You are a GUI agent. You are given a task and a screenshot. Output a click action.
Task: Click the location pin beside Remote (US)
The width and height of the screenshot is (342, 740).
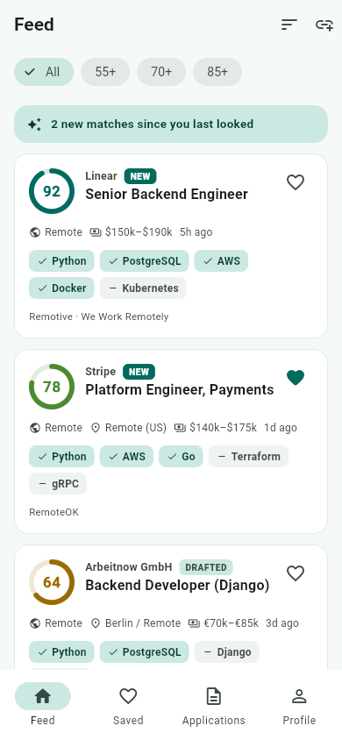96,428
